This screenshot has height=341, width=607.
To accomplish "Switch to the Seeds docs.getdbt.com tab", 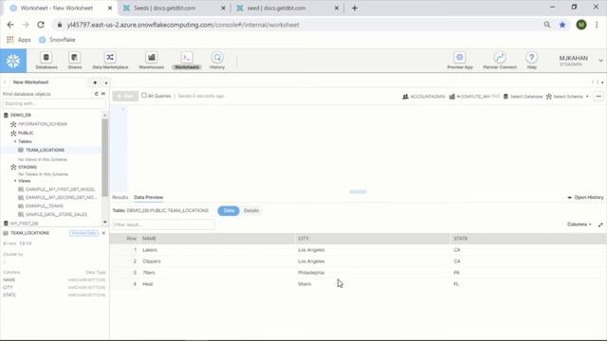I will click(175, 9).
